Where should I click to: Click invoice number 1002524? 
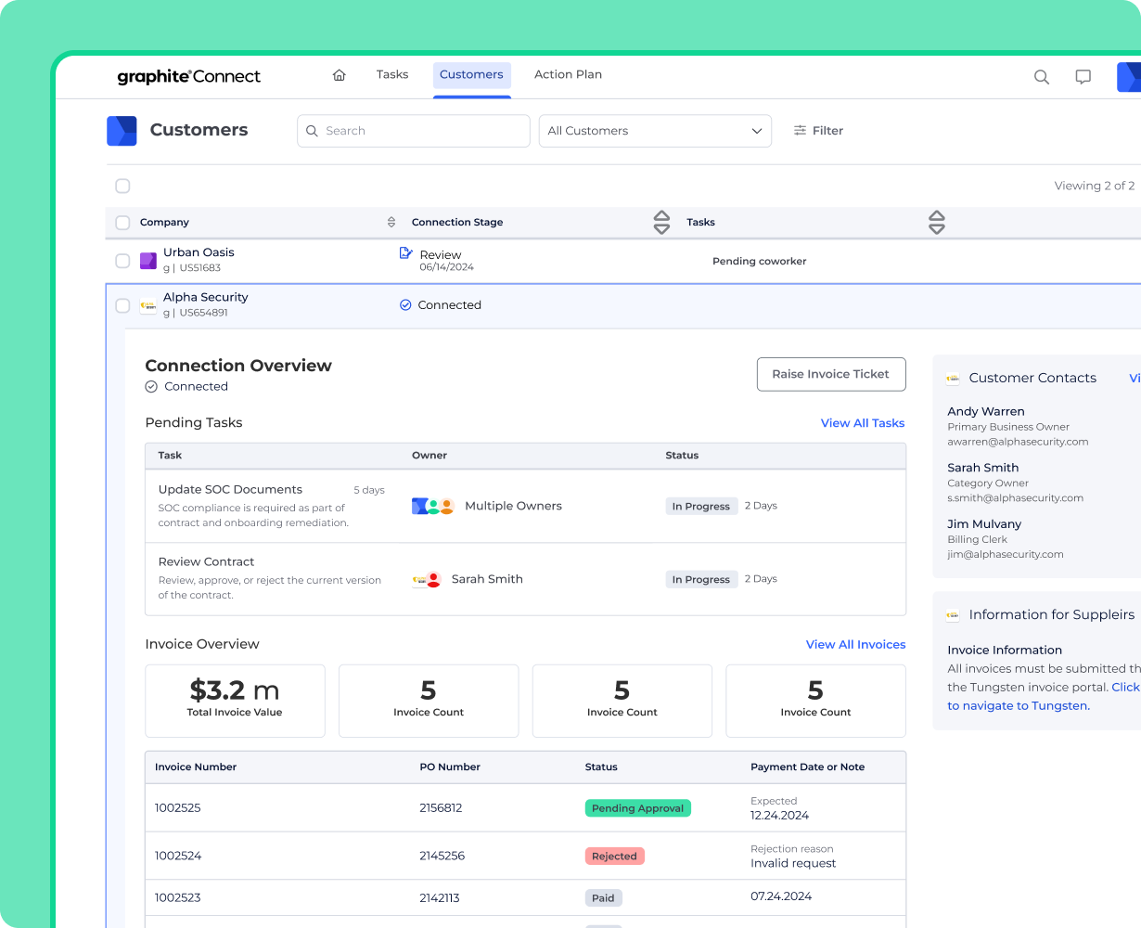click(178, 857)
